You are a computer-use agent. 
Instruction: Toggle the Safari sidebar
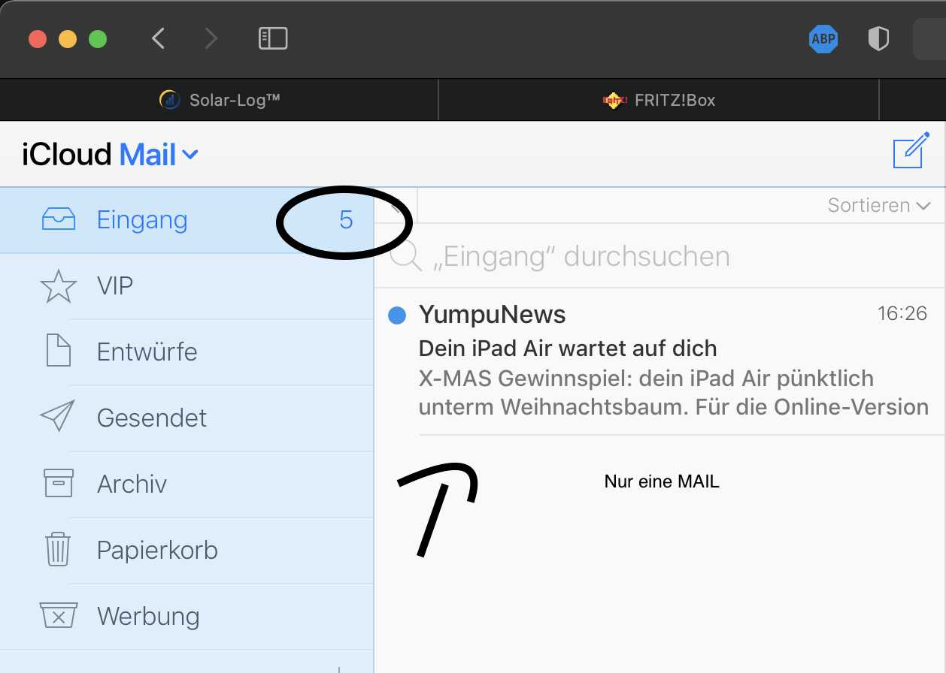(273, 38)
